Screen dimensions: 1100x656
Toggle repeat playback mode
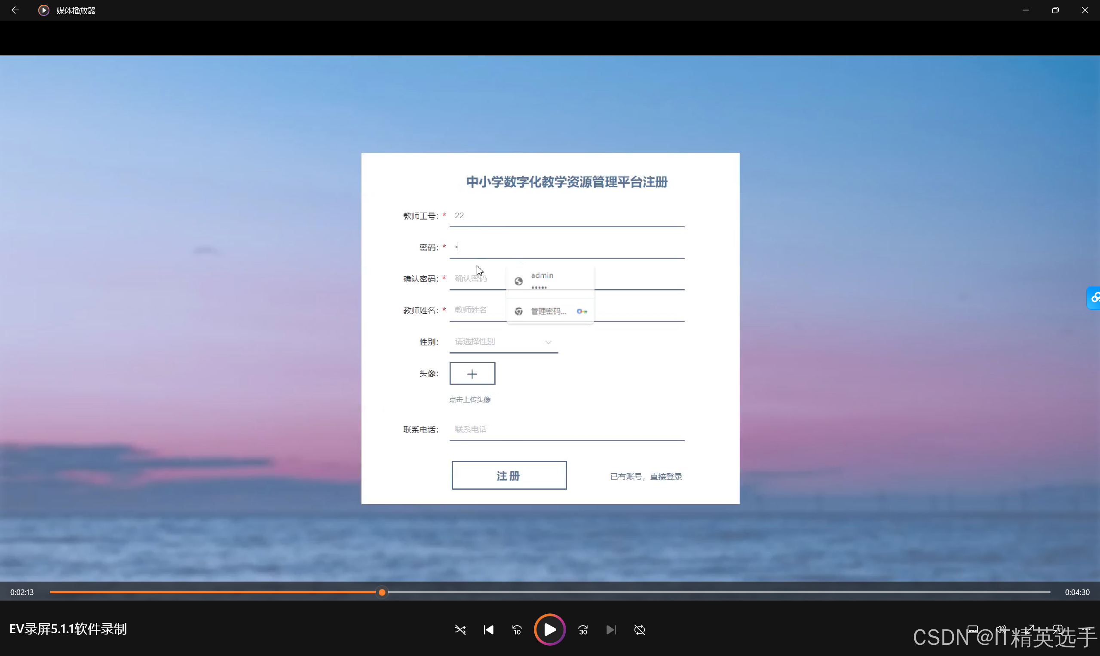click(640, 629)
